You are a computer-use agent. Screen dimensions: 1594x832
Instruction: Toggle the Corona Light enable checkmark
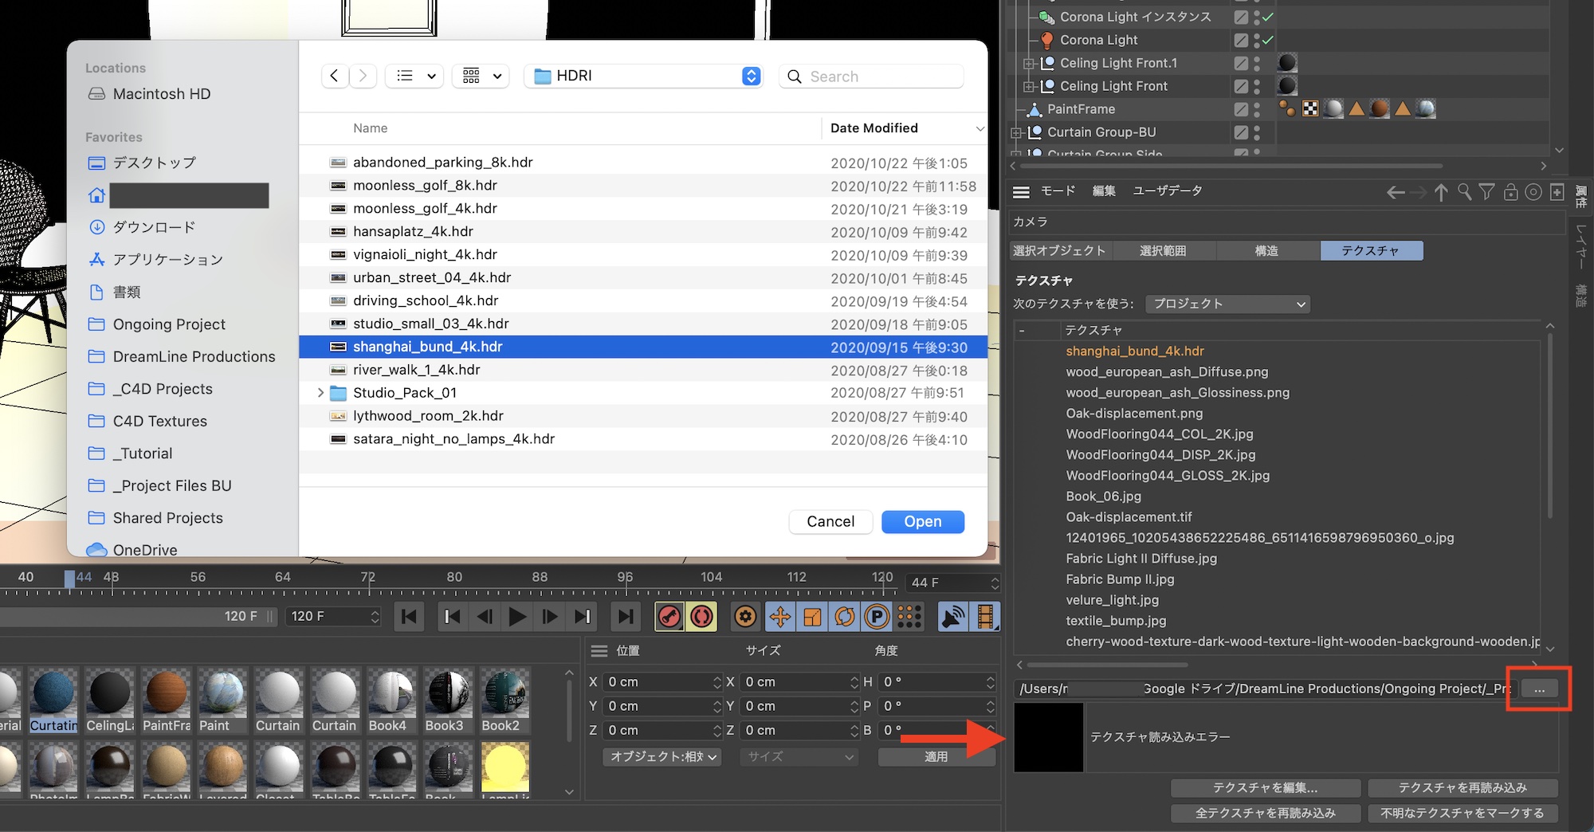point(1268,40)
